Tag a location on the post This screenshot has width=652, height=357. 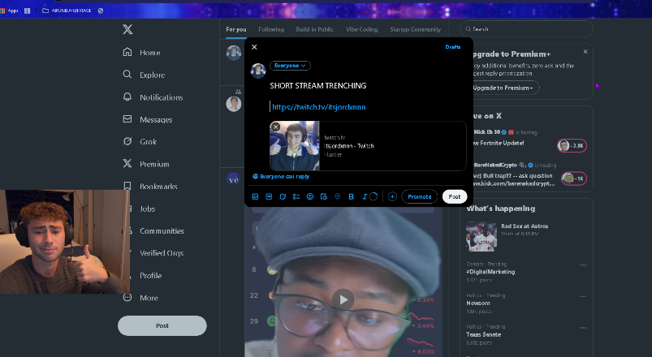point(337,196)
